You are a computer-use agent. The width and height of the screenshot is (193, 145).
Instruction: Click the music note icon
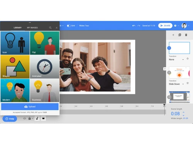click(37, 118)
